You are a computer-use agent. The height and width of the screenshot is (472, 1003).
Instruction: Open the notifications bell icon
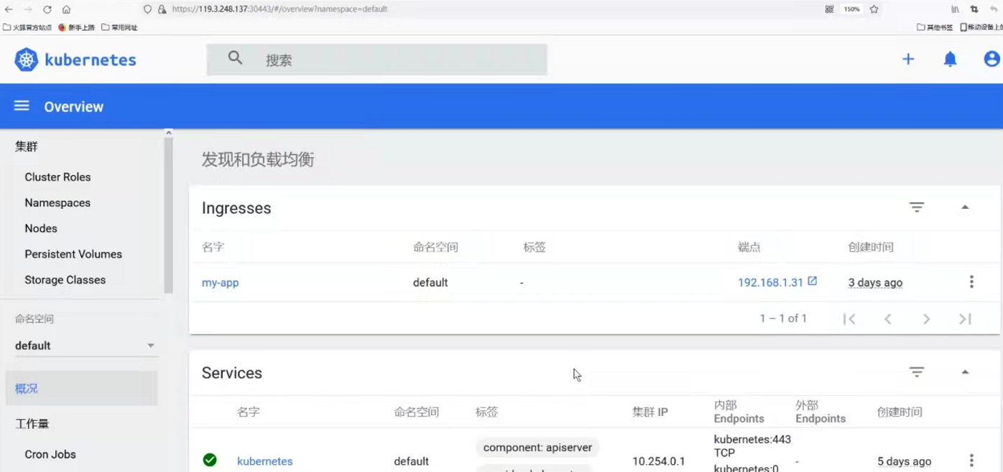coord(950,60)
